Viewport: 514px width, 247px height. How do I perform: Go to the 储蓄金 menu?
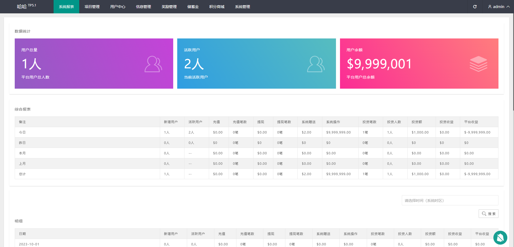pos(193,7)
